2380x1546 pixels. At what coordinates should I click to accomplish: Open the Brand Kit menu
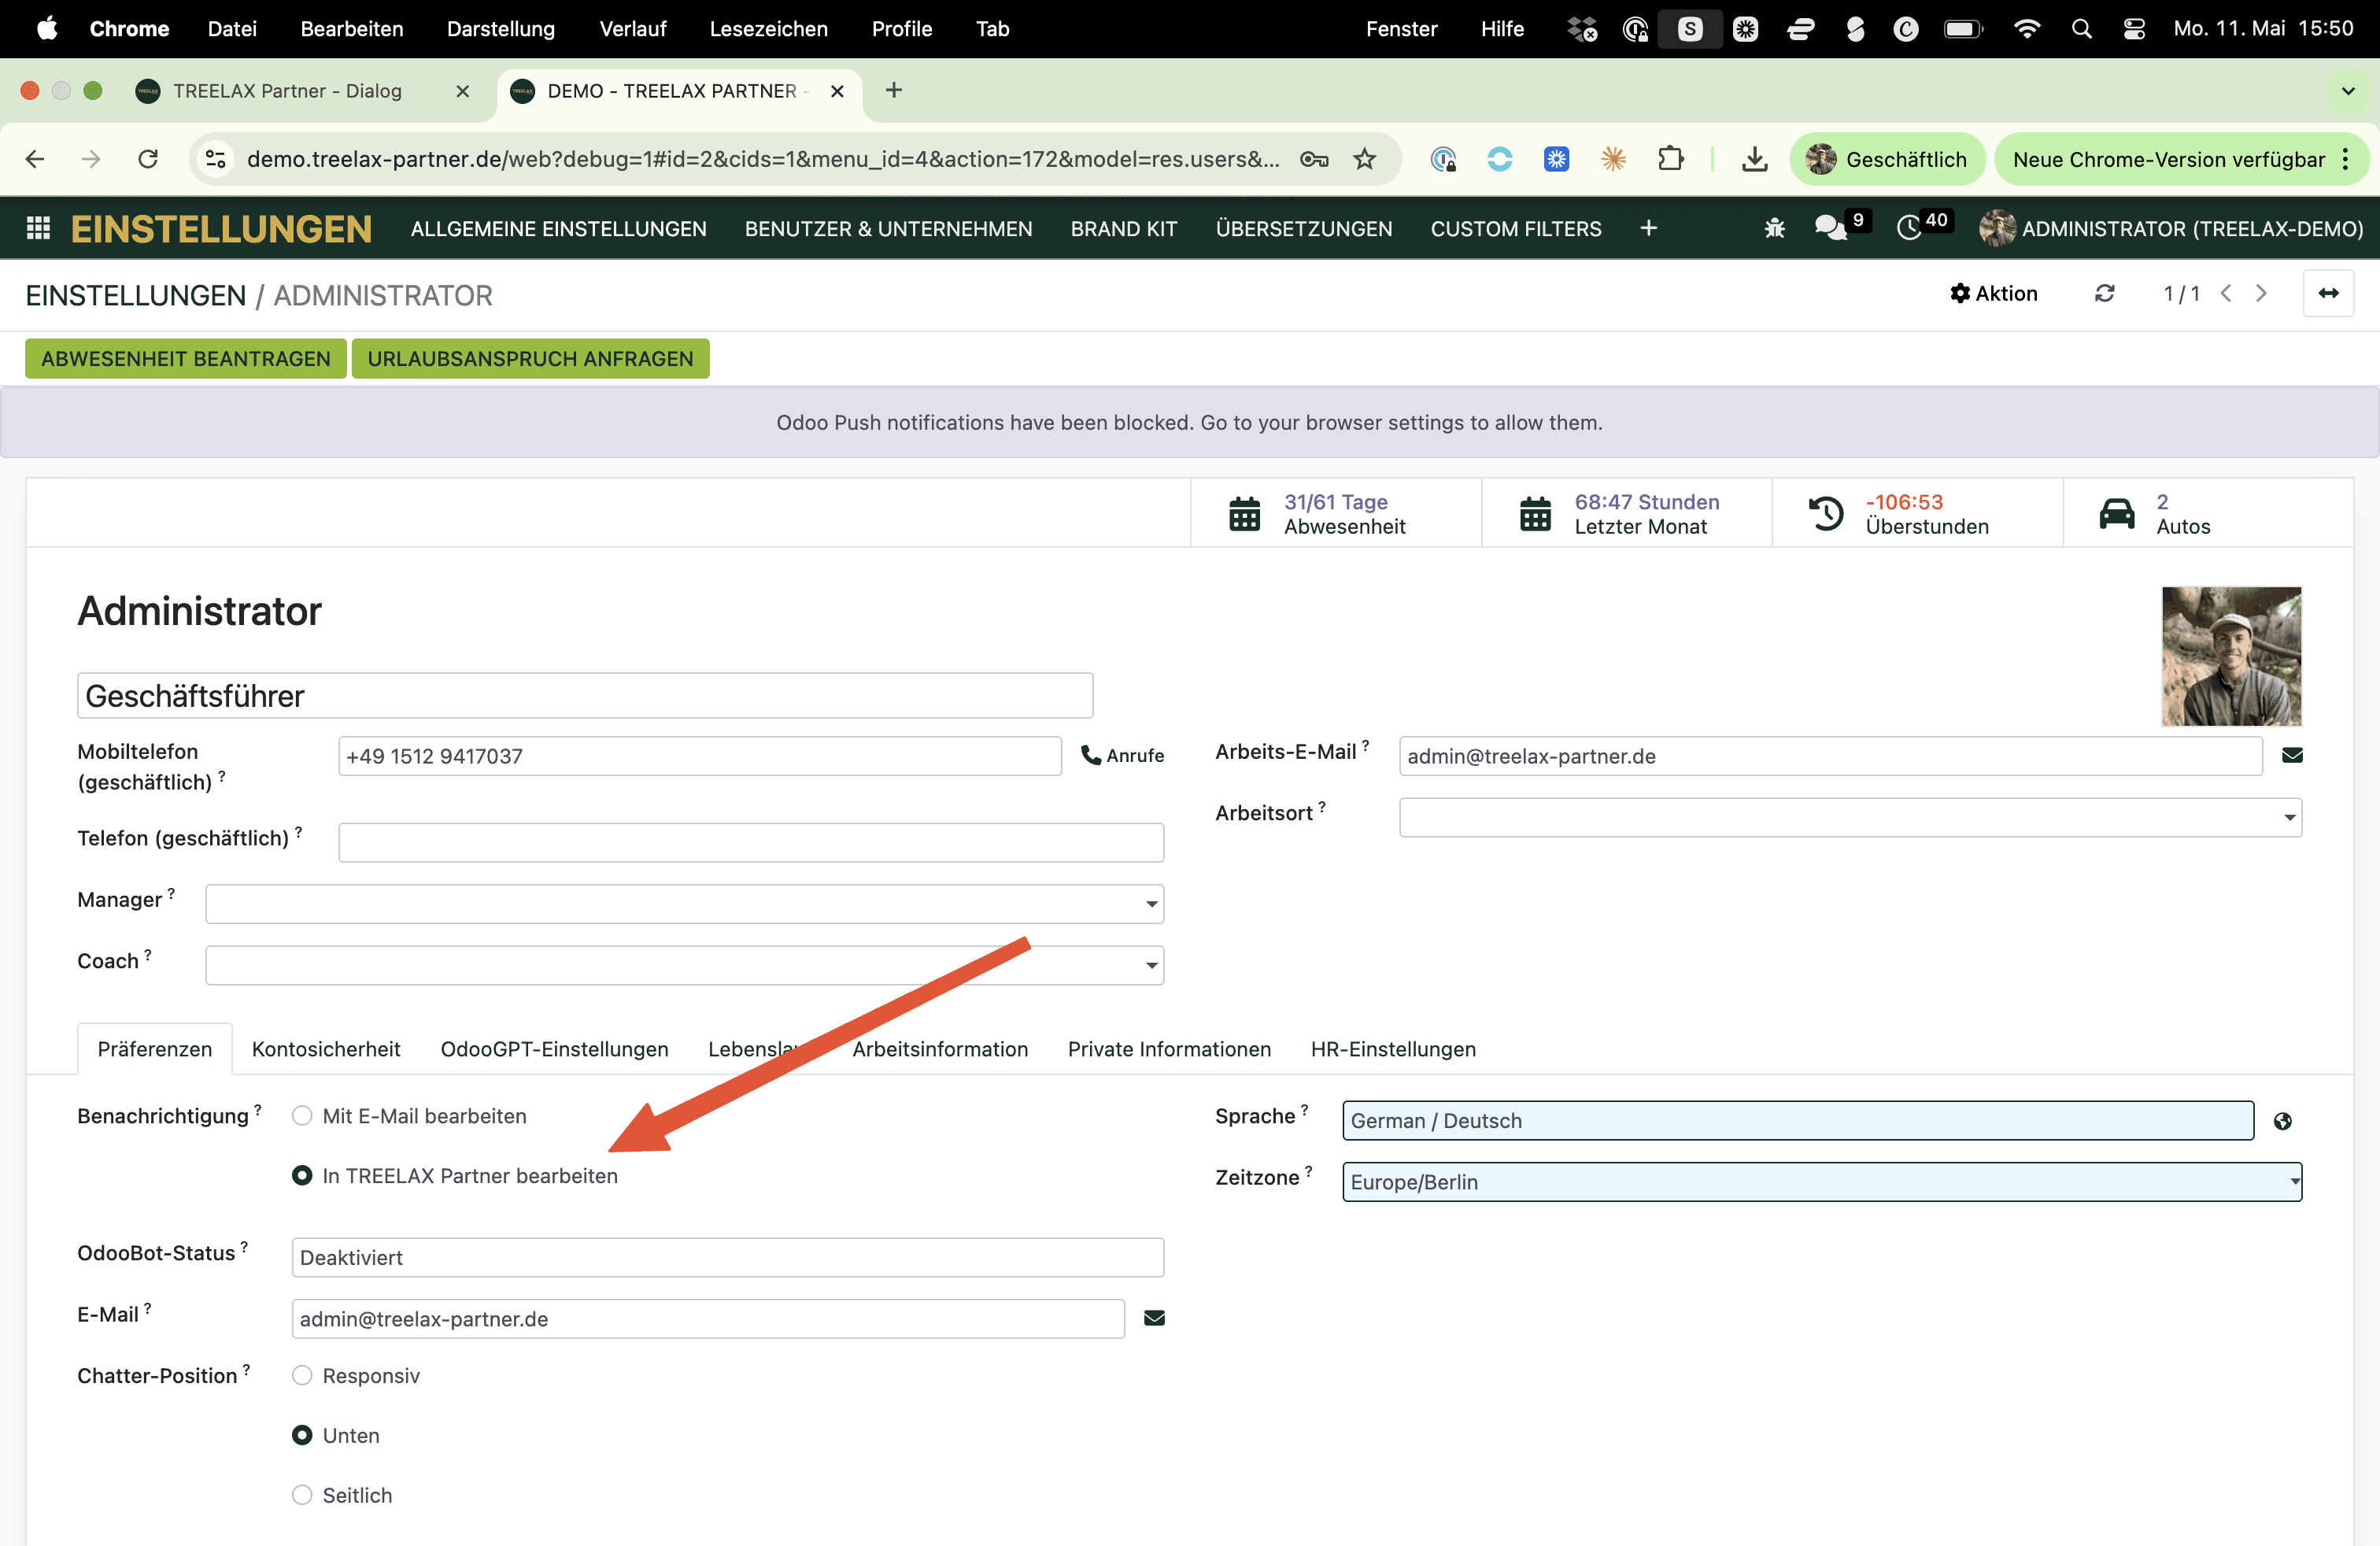click(1123, 229)
